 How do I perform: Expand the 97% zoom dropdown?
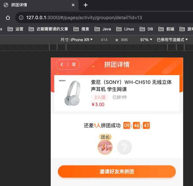click(146, 40)
